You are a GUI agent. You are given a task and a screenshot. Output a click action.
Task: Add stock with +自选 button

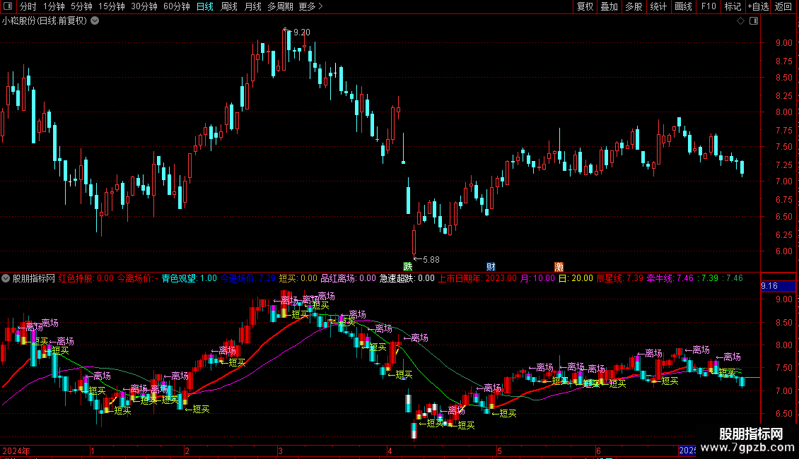pyautogui.click(x=758, y=6)
